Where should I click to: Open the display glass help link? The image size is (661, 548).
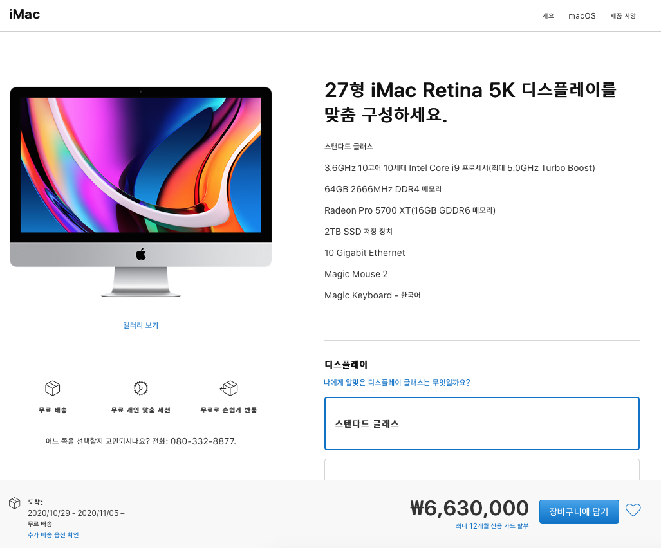[396, 383]
